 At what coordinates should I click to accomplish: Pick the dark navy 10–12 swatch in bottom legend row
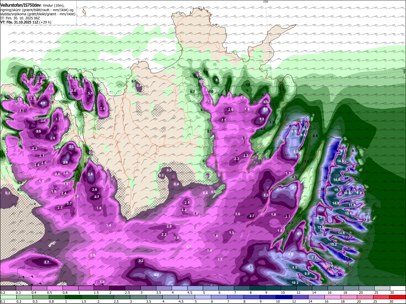[x=286, y=297]
